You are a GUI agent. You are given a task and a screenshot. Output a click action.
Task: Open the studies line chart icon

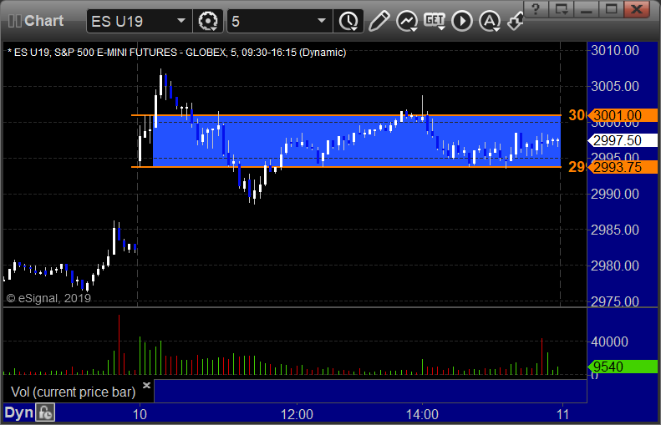(407, 21)
